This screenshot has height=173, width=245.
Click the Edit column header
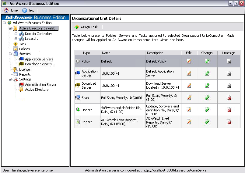click(189, 53)
